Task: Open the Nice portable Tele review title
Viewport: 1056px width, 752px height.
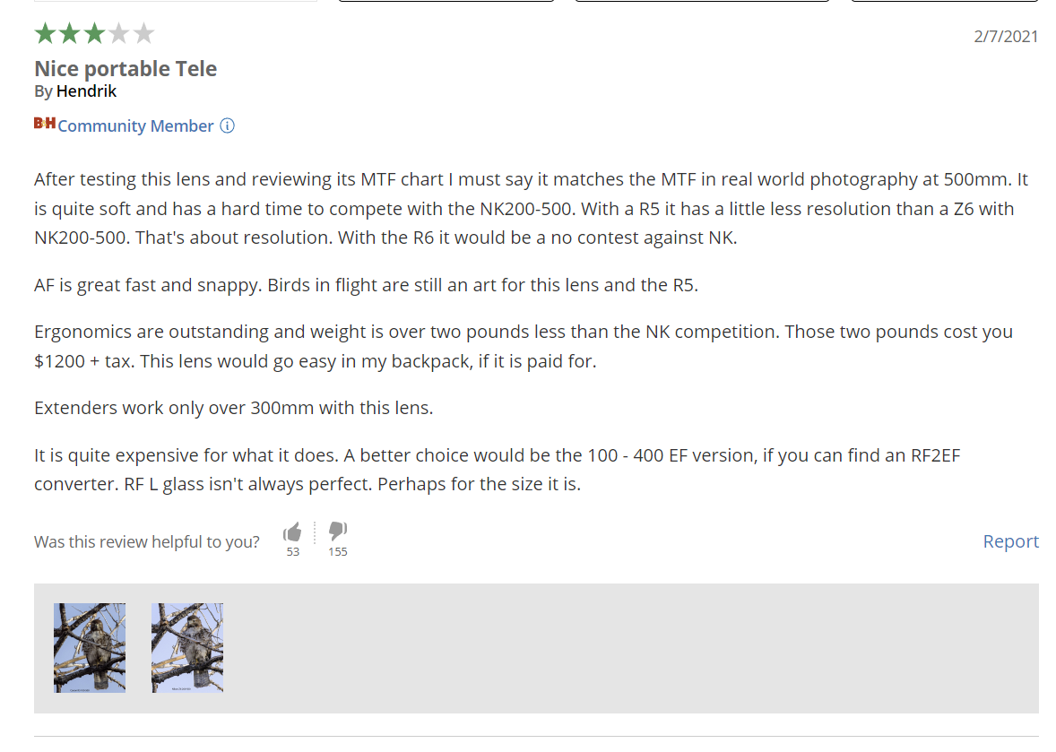Action: click(126, 69)
